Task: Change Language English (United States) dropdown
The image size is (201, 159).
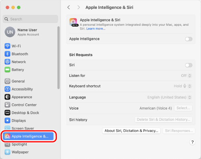Action: coord(169,97)
